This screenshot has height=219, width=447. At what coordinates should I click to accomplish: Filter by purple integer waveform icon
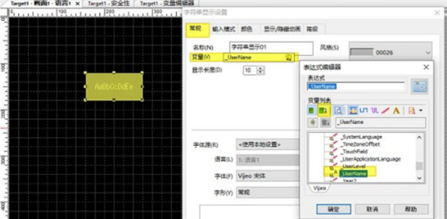coord(375,111)
